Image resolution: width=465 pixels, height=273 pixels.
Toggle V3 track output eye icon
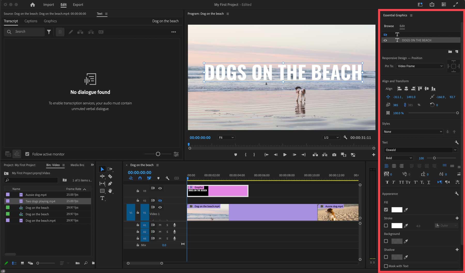point(160,188)
